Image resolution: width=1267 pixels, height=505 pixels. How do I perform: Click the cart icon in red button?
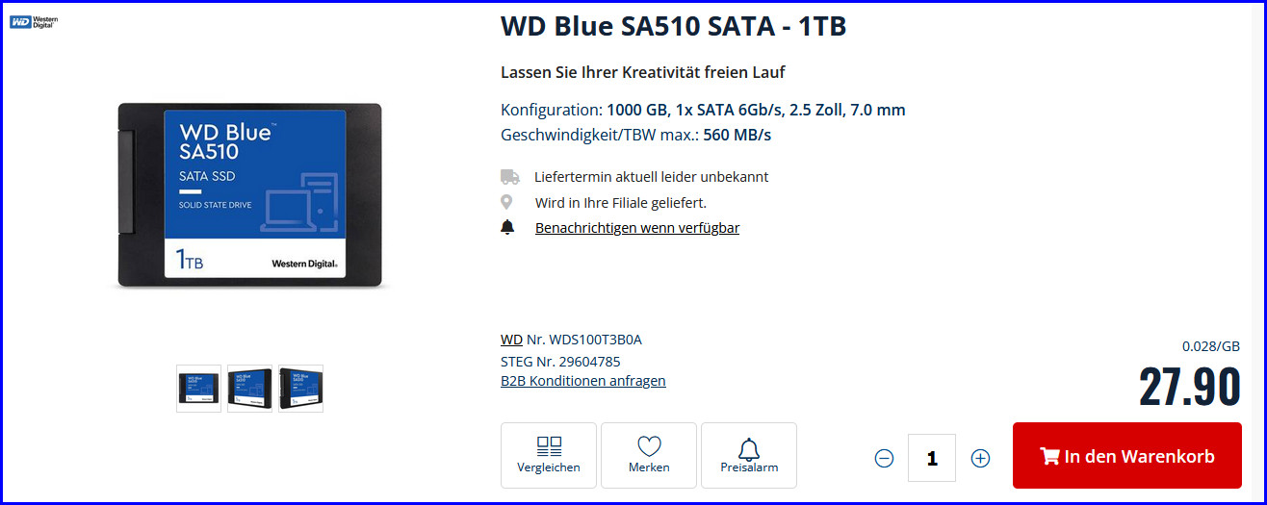(x=1049, y=457)
